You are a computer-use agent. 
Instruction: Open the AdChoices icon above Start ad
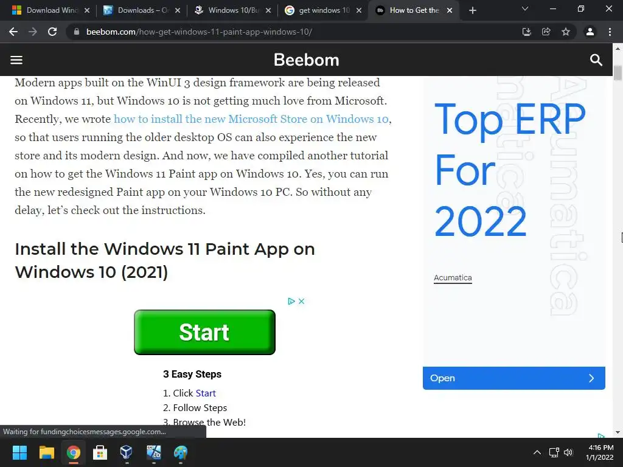(x=291, y=302)
